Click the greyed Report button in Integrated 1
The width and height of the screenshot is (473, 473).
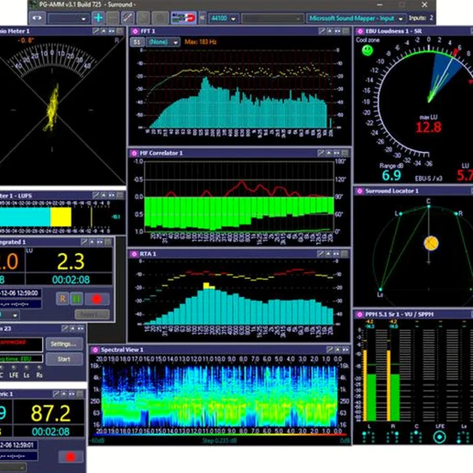click(93, 315)
